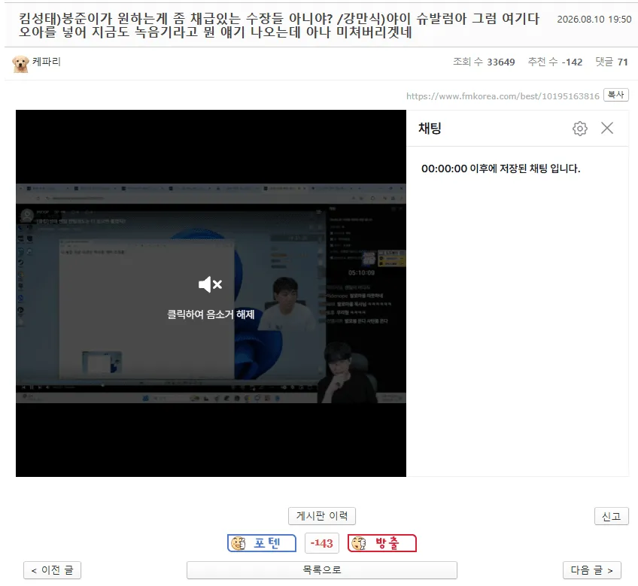The image size is (638, 586).
Task: Open the 케파리 author profile name
Action: (x=47, y=62)
